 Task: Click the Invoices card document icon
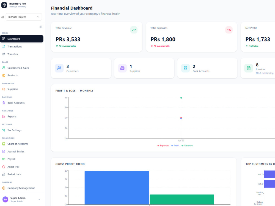(249, 68)
